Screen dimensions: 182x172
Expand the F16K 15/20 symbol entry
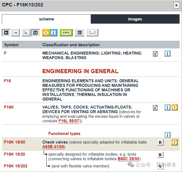click(15, 154)
